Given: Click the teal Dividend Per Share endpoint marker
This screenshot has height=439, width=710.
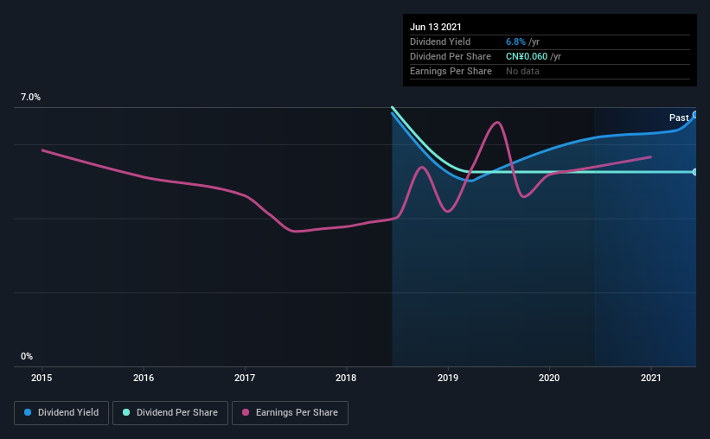Looking at the screenshot, I should tap(695, 172).
